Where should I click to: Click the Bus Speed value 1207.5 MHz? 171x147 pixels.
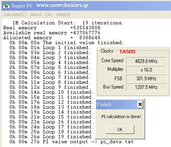(x=146, y=87)
